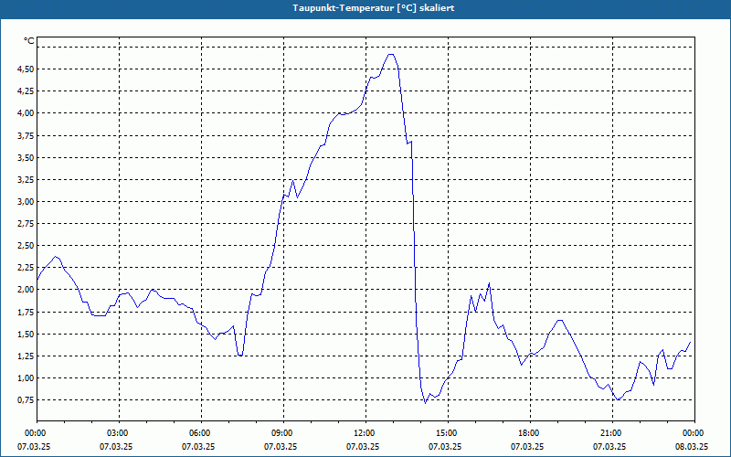
Task: Click the 1,75 y-axis label
Action: 26,312
